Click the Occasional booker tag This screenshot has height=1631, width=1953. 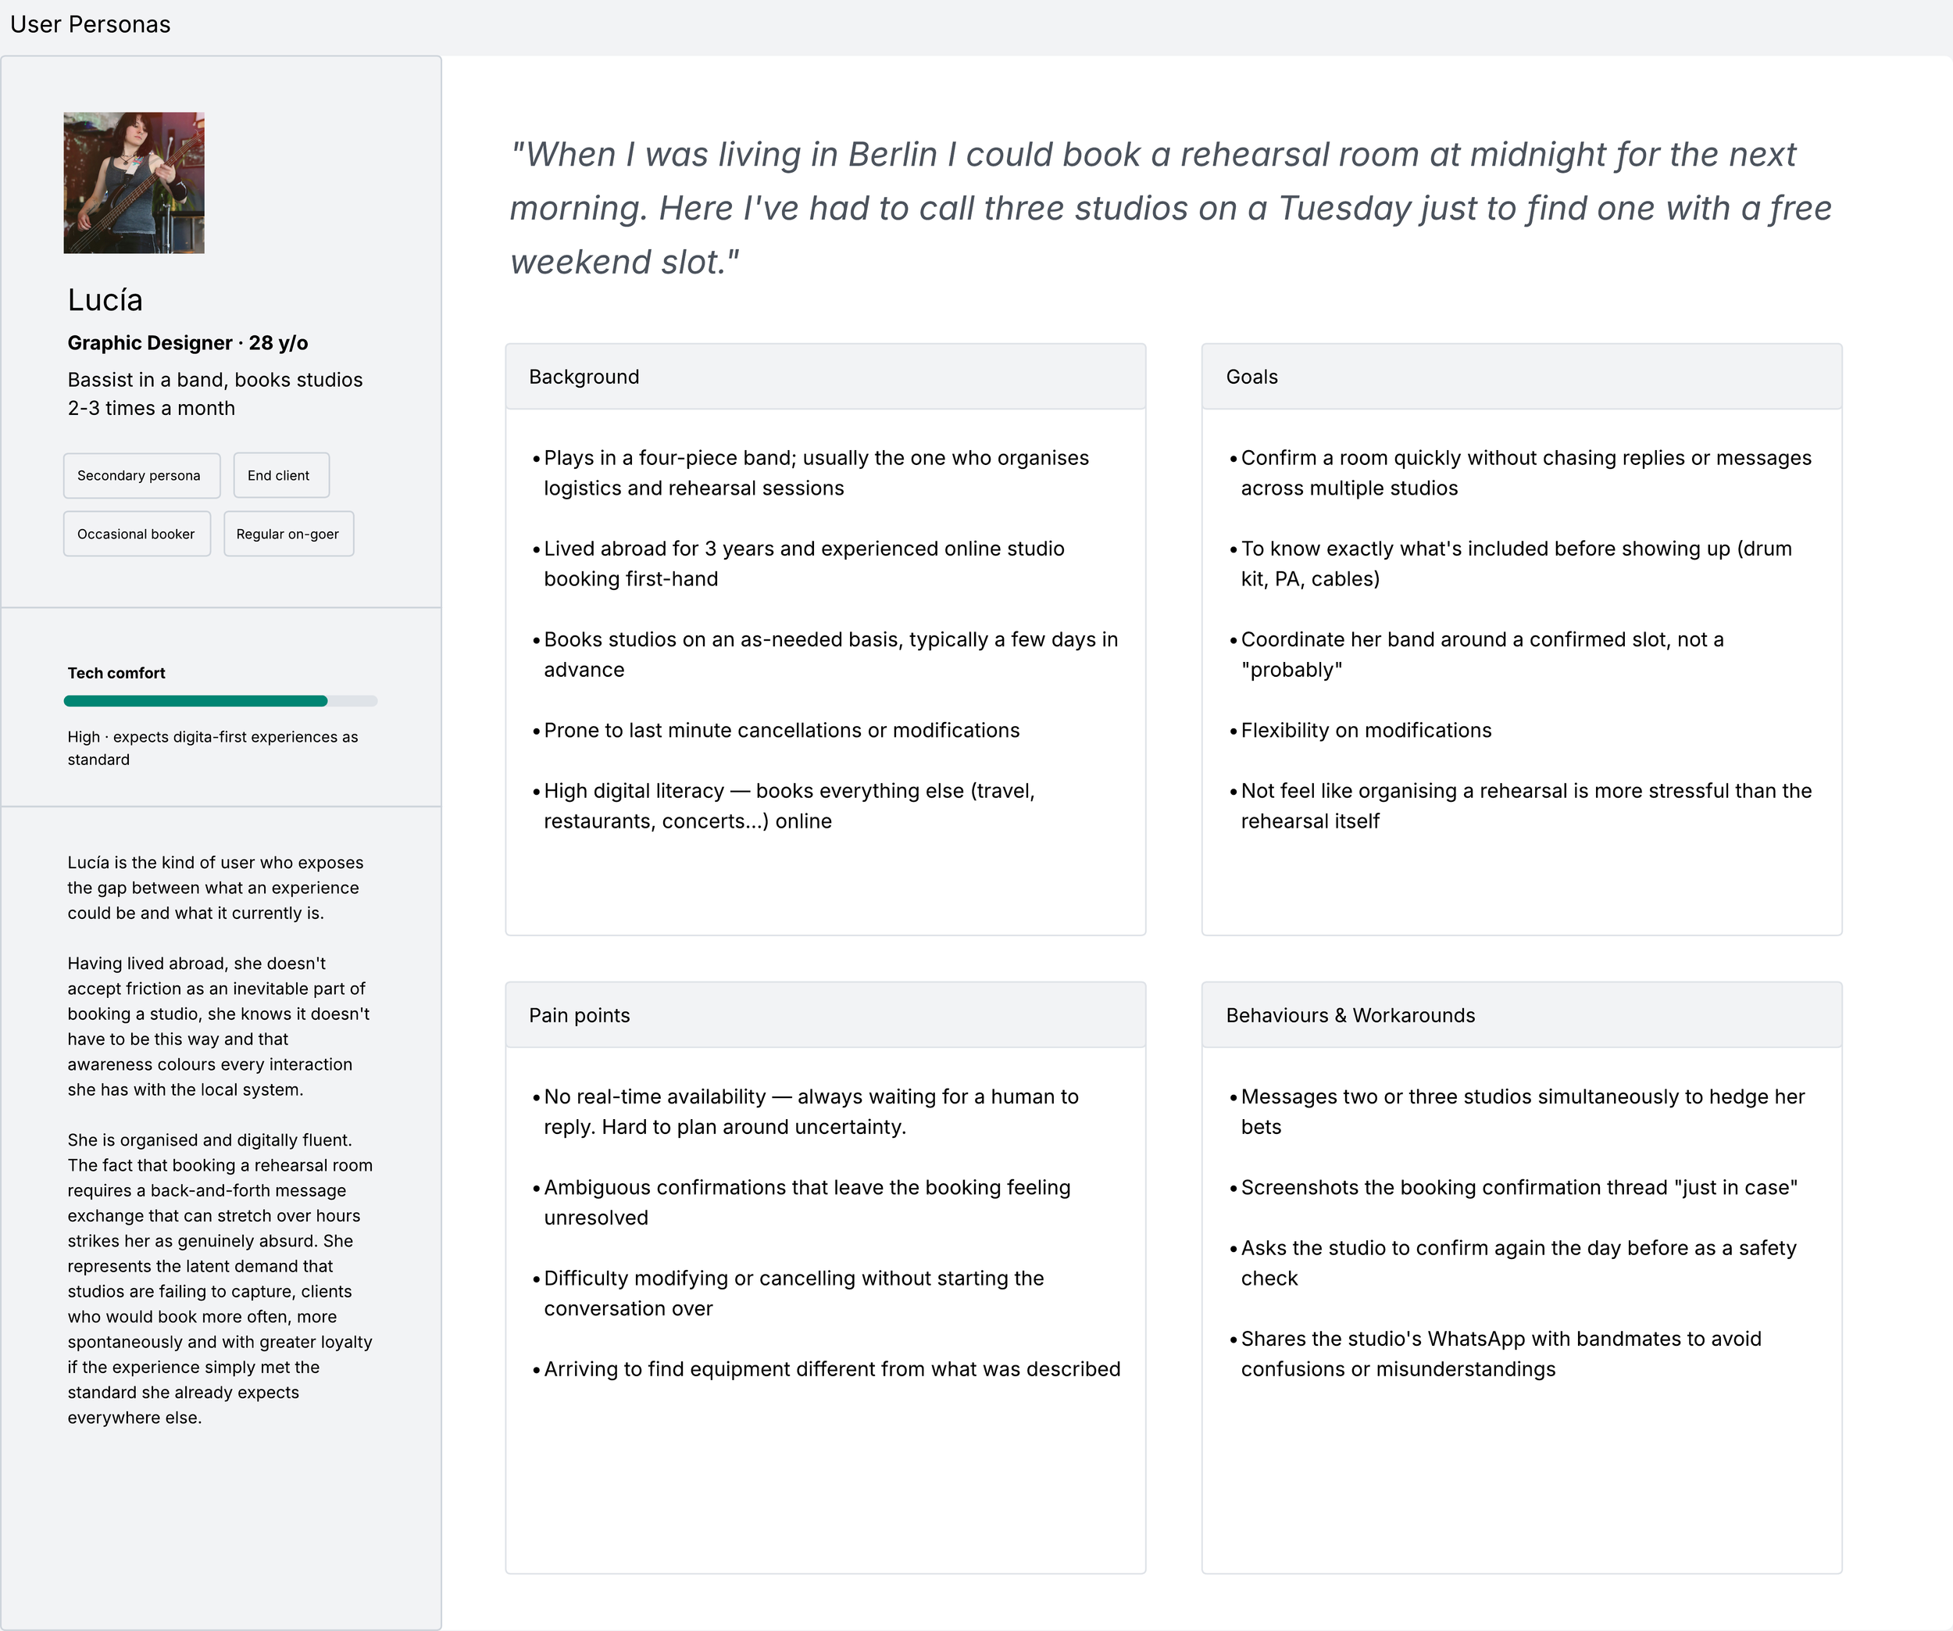[x=137, y=534]
